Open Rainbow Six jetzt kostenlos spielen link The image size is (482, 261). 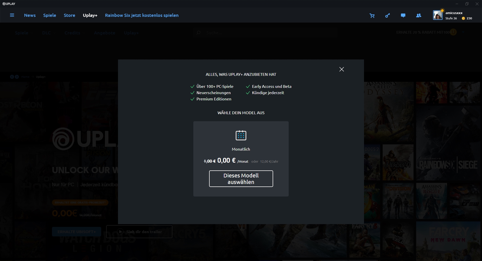click(142, 15)
